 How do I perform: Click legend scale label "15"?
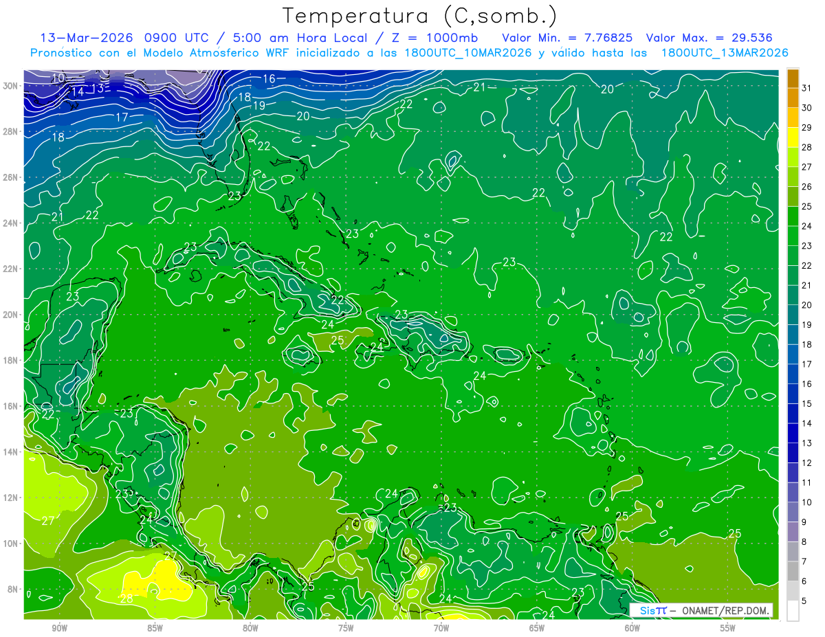(807, 403)
